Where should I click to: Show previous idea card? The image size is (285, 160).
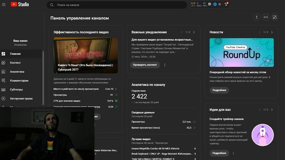260,110
